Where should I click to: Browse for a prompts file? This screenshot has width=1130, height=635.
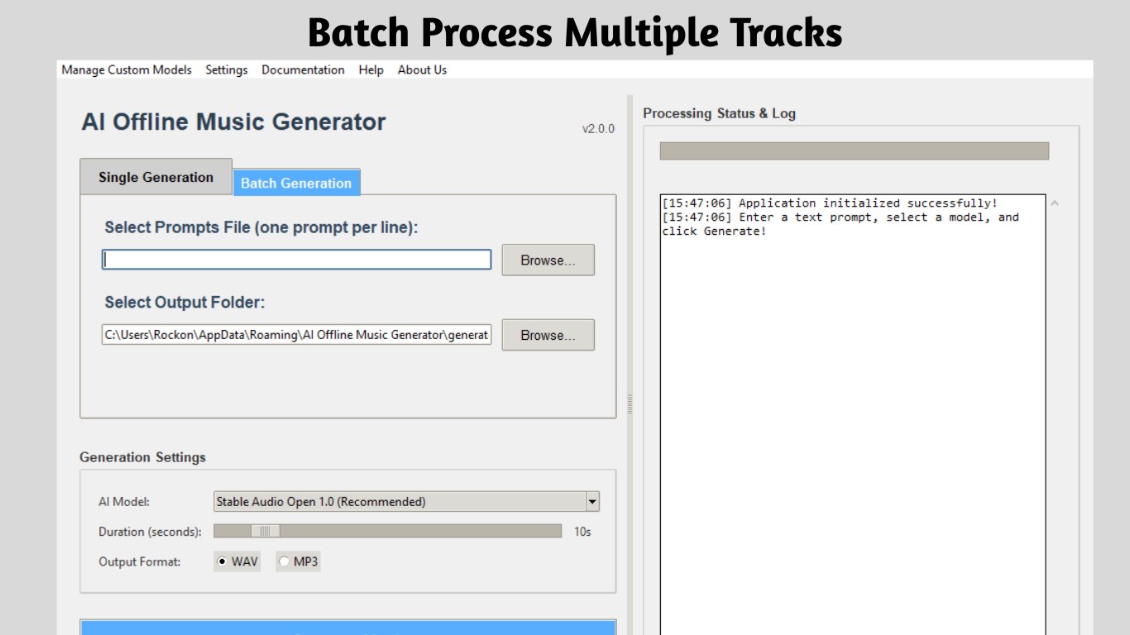click(548, 260)
